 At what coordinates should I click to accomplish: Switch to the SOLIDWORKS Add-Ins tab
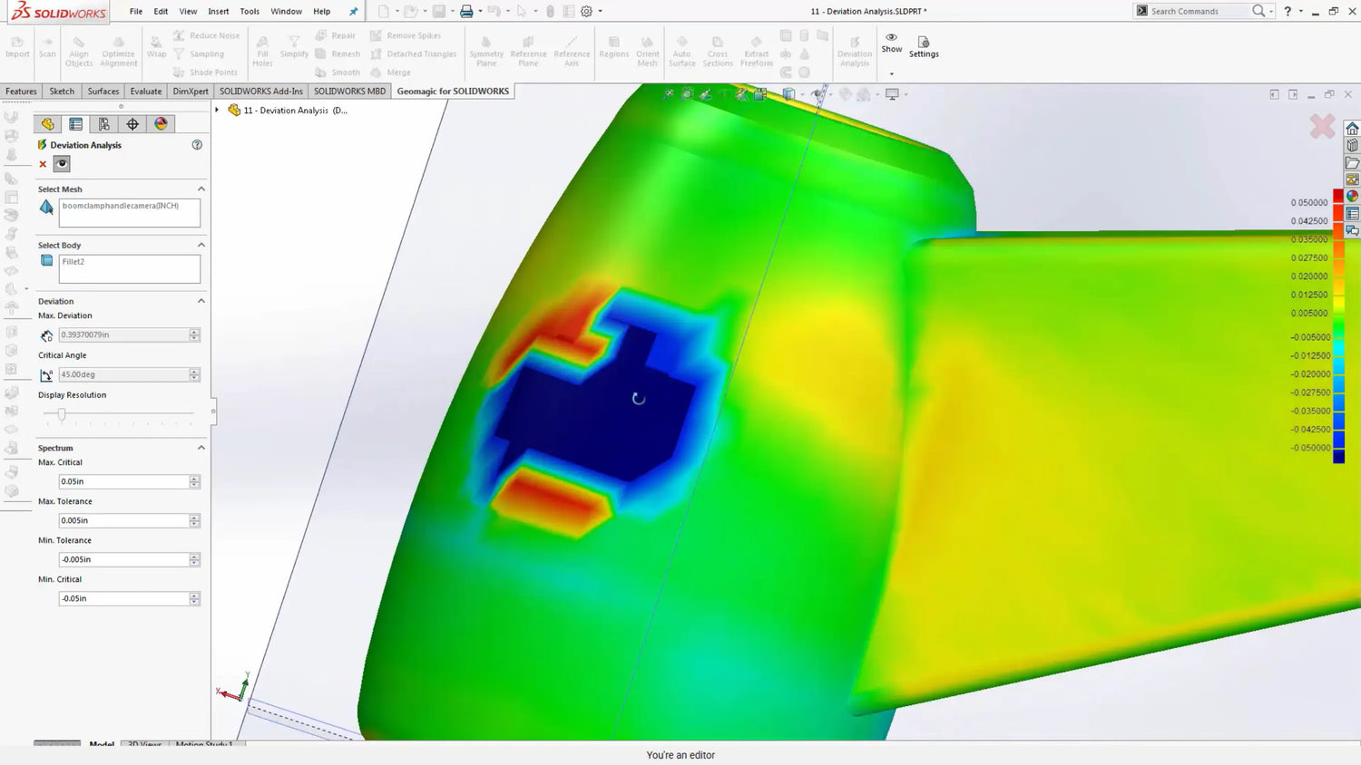[x=260, y=92]
